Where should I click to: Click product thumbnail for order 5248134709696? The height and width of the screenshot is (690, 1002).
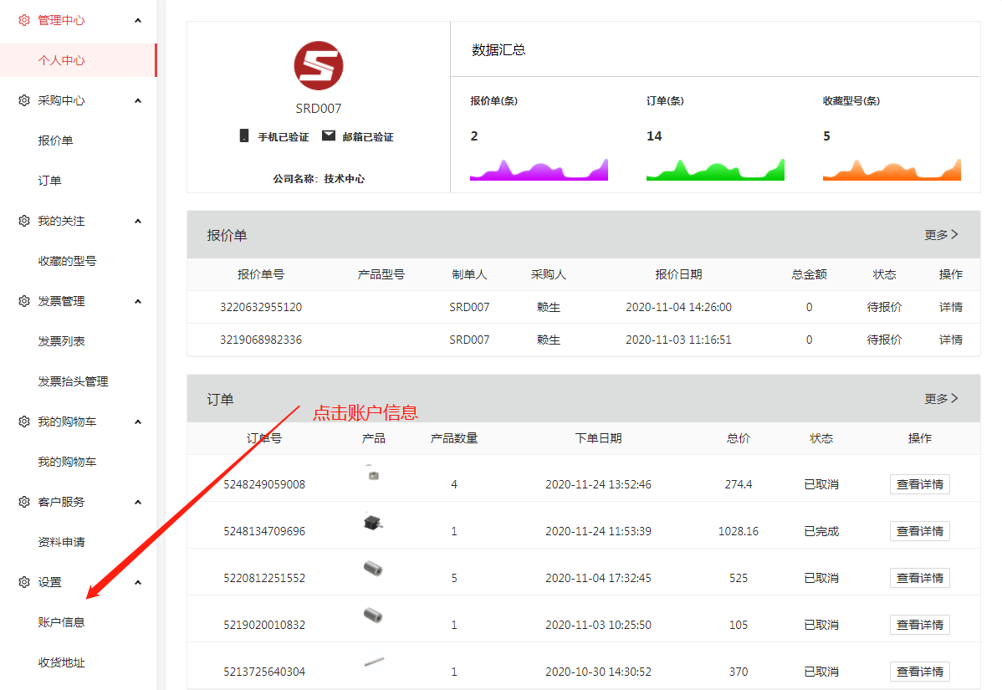click(373, 524)
